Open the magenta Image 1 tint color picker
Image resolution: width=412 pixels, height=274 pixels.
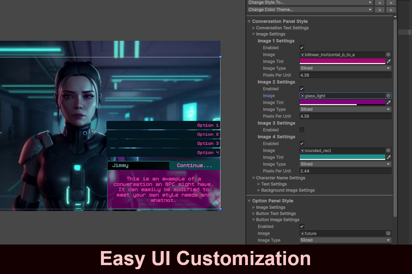[x=342, y=61]
